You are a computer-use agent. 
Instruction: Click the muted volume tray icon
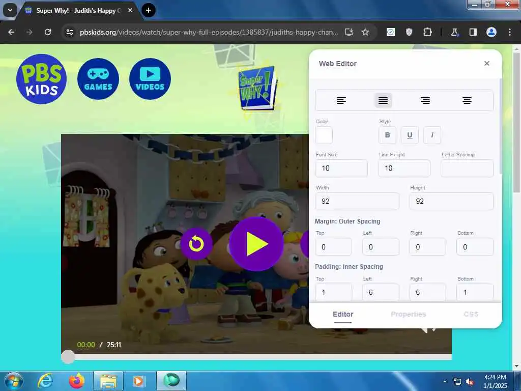(470, 382)
